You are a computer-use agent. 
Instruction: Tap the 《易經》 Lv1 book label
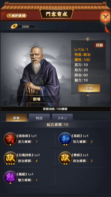[x=80, y=136]
